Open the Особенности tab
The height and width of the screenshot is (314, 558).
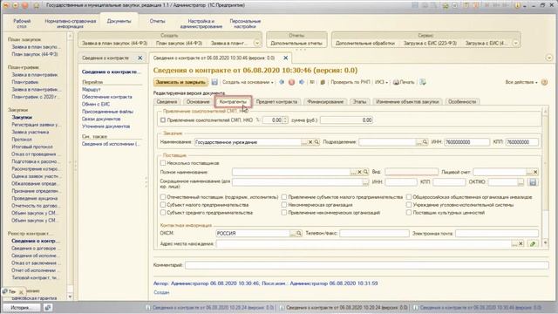tap(462, 102)
